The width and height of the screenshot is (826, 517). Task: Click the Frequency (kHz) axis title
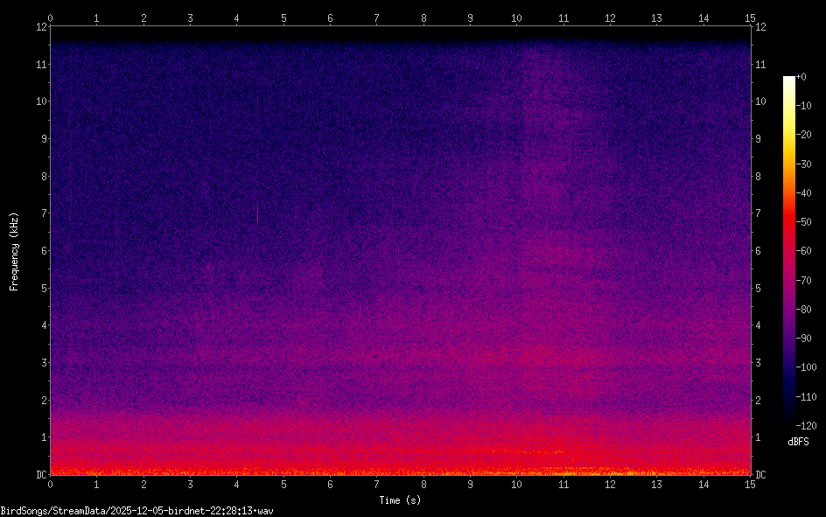[x=14, y=251]
